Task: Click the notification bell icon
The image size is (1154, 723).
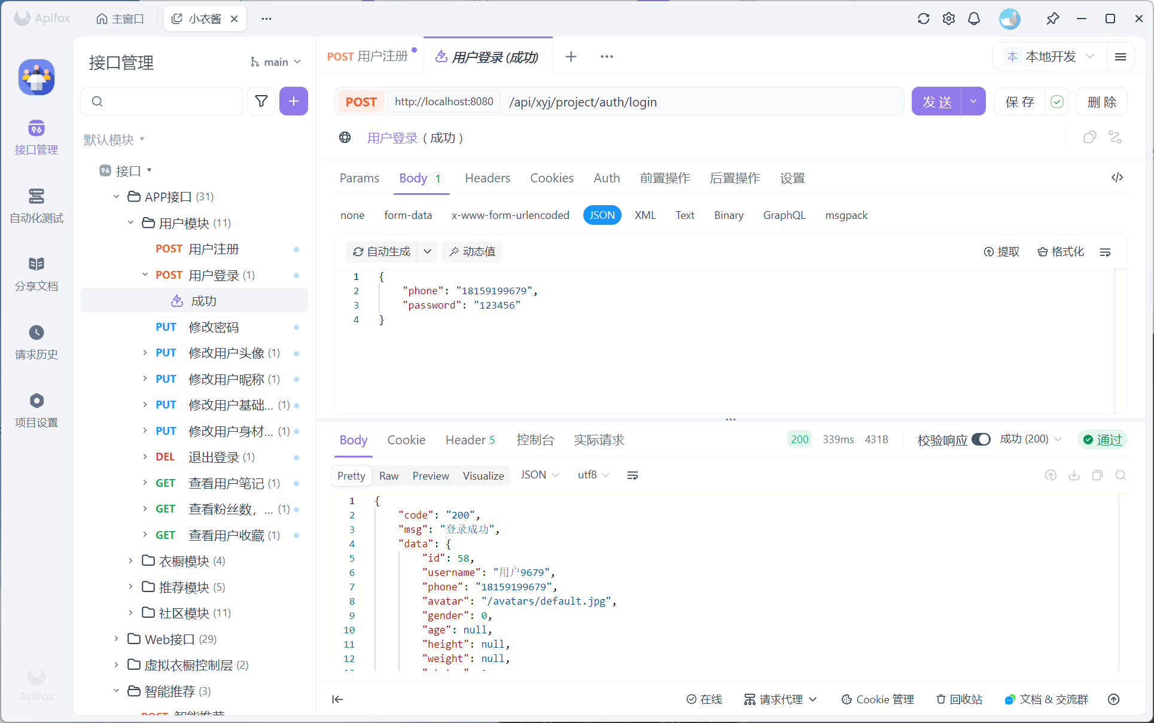Action: (x=974, y=19)
